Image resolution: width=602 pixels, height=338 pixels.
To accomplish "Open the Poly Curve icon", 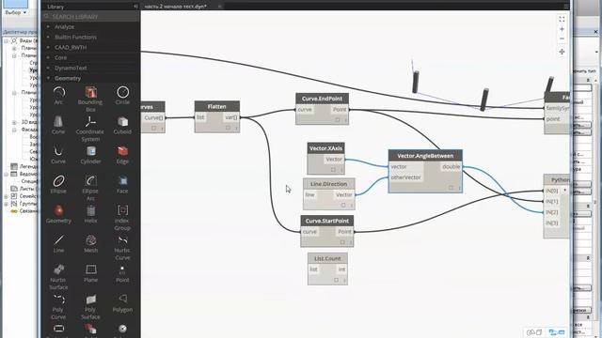I will 58,300.
